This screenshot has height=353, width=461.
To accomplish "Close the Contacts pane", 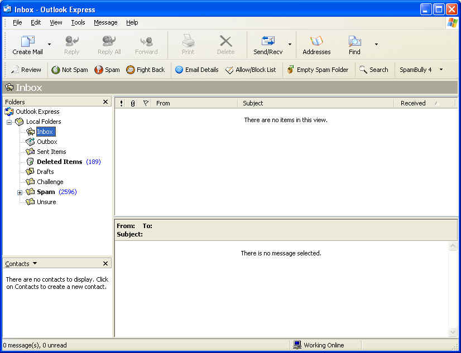I will (105, 264).
